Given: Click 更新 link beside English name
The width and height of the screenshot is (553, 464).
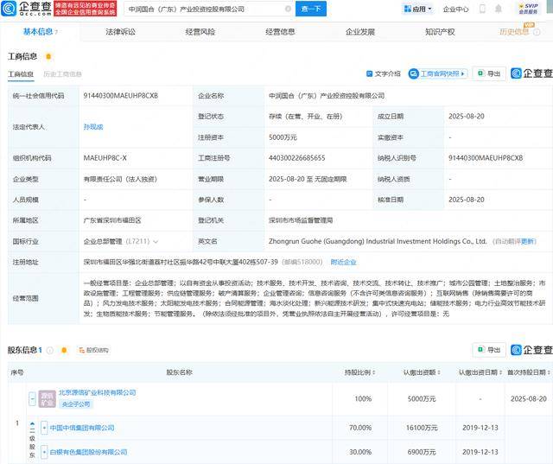Looking at the screenshot, I should pyautogui.click(x=528, y=242).
